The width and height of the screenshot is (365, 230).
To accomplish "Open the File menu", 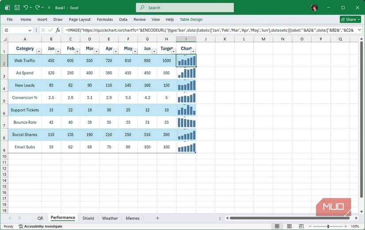I will (x=10, y=19).
